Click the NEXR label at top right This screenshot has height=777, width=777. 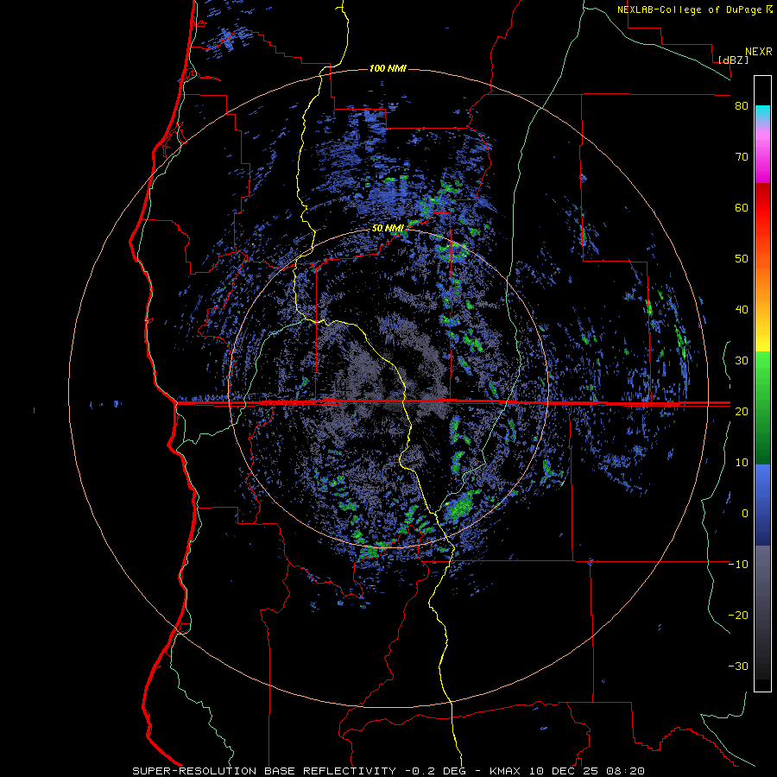(x=759, y=52)
